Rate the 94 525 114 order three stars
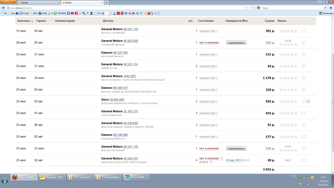Image resolution: width=334 pixels, height=188 pixels. click(x=288, y=66)
